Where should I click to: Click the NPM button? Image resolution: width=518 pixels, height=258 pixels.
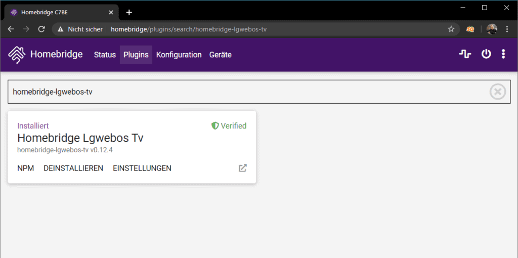pyautogui.click(x=25, y=168)
